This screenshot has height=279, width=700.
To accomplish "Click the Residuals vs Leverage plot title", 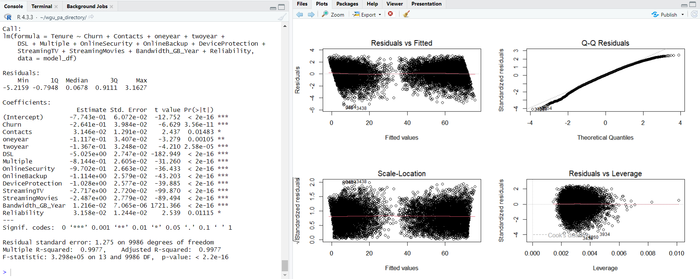I will tap(605, 174).
